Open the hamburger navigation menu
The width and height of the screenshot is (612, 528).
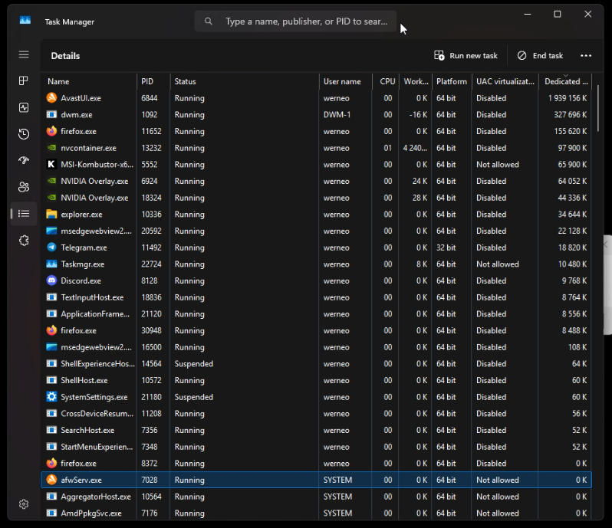24,54
